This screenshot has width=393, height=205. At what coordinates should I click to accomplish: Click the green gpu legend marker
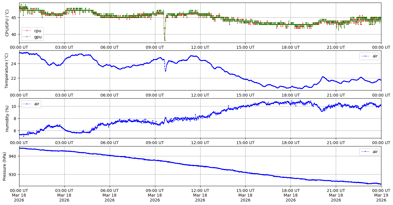(x=27, y=37)
